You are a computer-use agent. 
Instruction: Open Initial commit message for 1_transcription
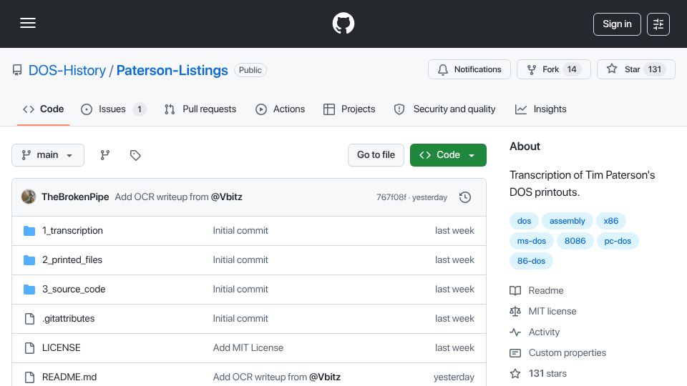pos(240,231)
